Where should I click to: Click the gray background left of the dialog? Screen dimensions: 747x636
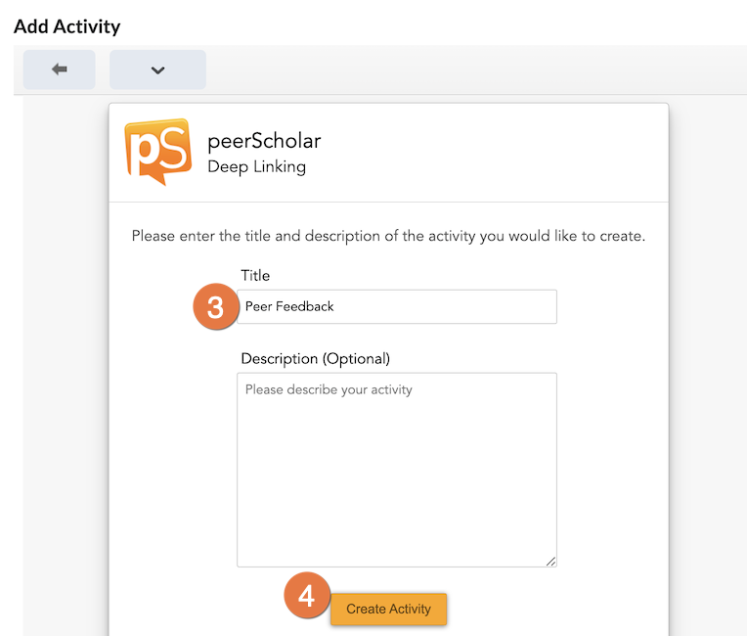pyautogui.click(x=65, y=372)
